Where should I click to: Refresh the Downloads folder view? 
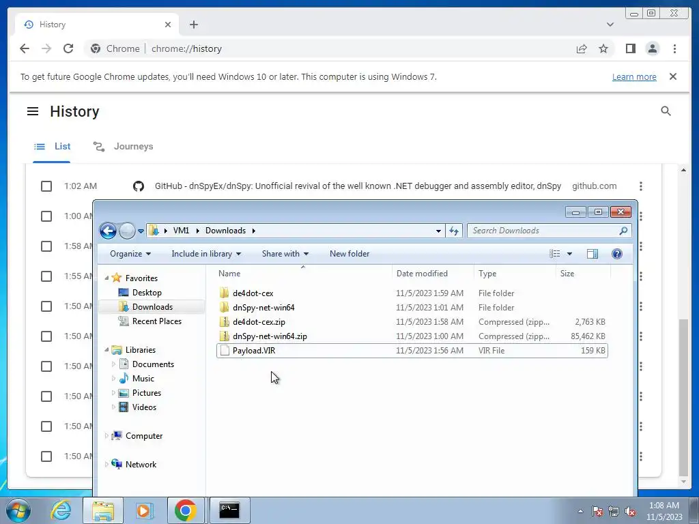point(454,231)
